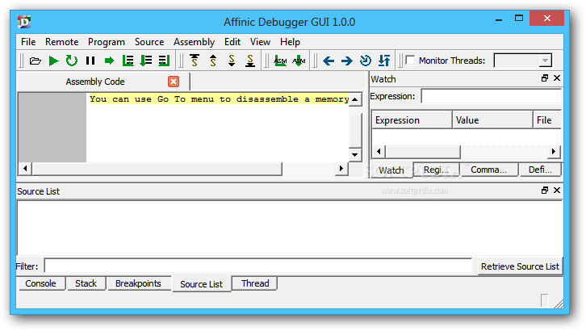Viewport: 586px width, 331px height.
Task: Start program with green Run icon
Action: 53,61
